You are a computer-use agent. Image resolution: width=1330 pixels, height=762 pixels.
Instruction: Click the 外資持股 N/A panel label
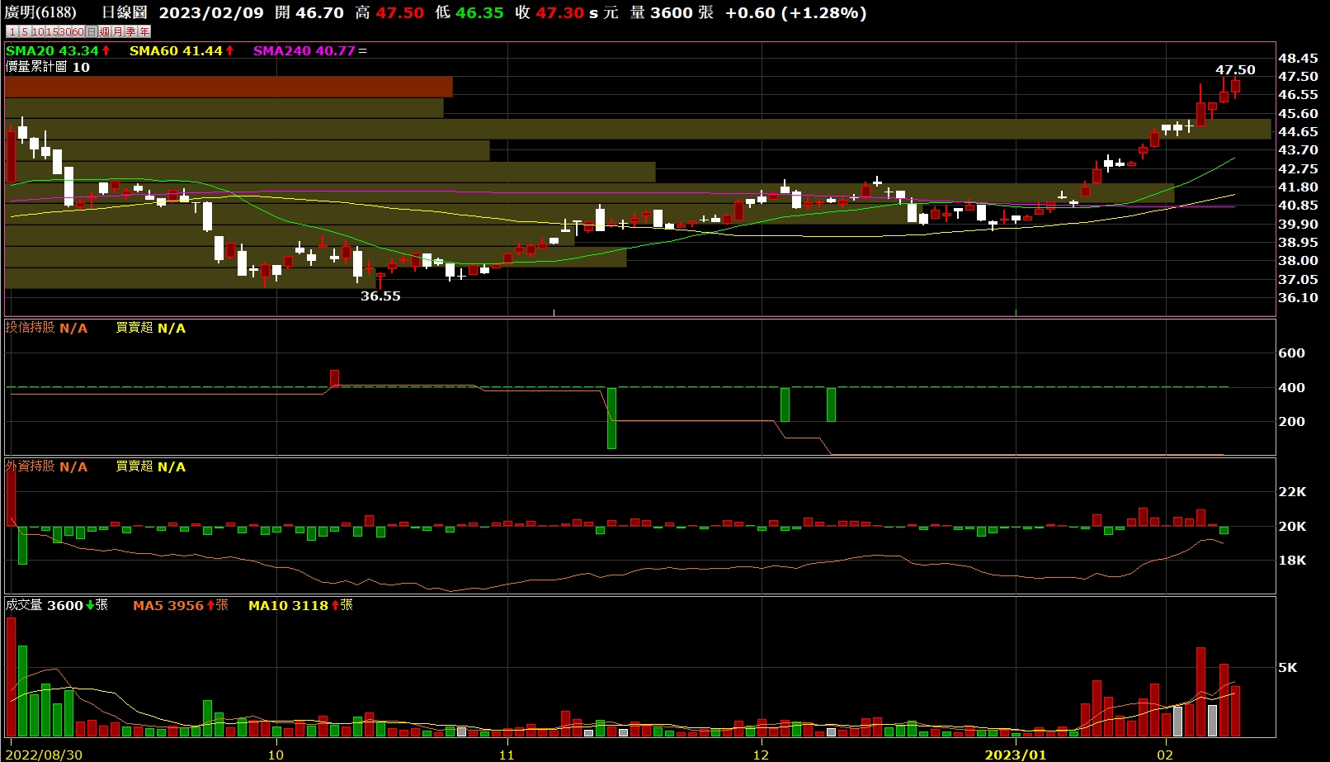(x=46, y=466)
